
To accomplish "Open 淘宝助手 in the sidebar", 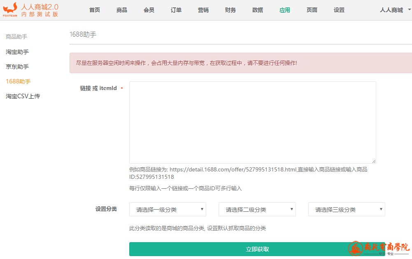I will pyautogui.click(x=17, y=52).
